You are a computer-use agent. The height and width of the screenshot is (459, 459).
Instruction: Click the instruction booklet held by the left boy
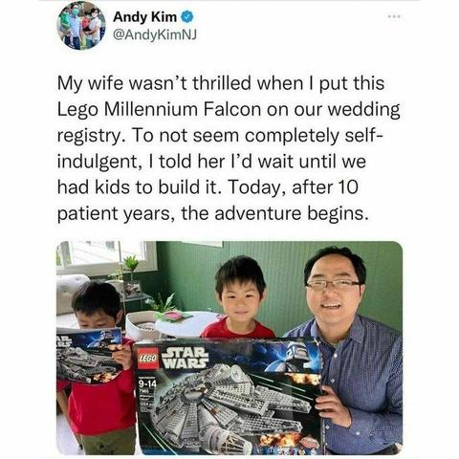[x=89, y=355]
